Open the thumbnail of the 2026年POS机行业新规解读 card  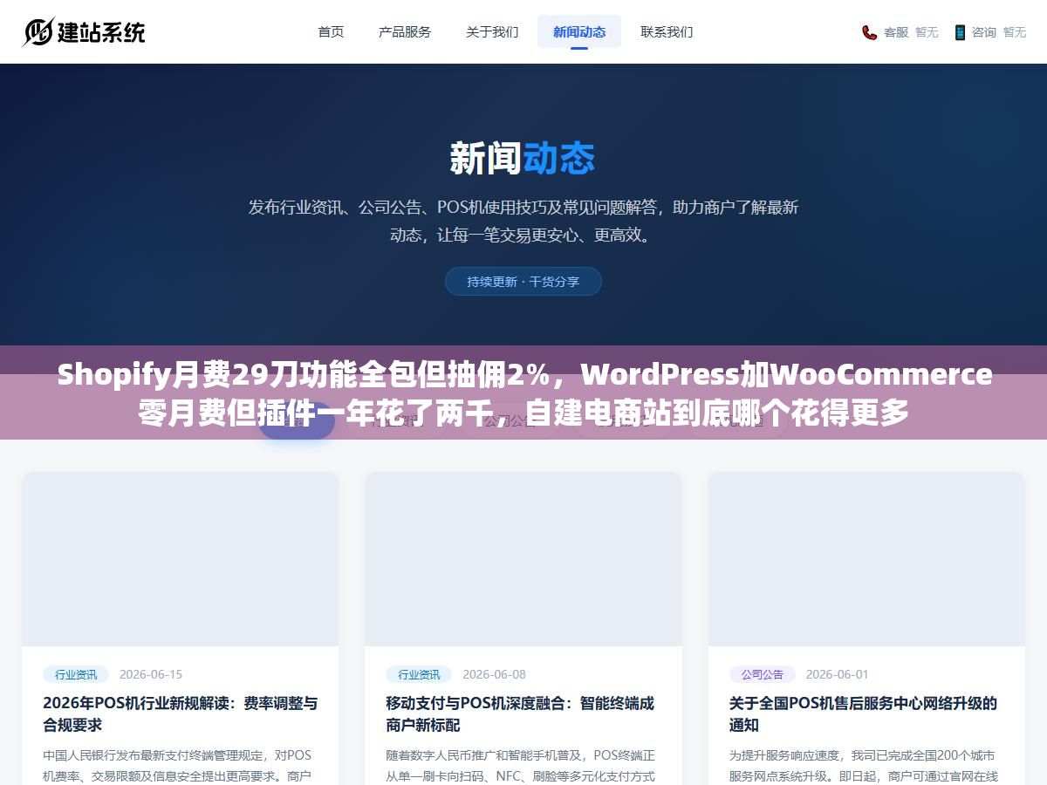point(181,559)
